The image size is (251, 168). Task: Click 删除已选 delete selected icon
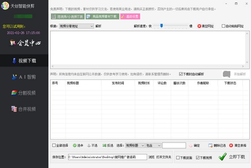coord(210,145)
